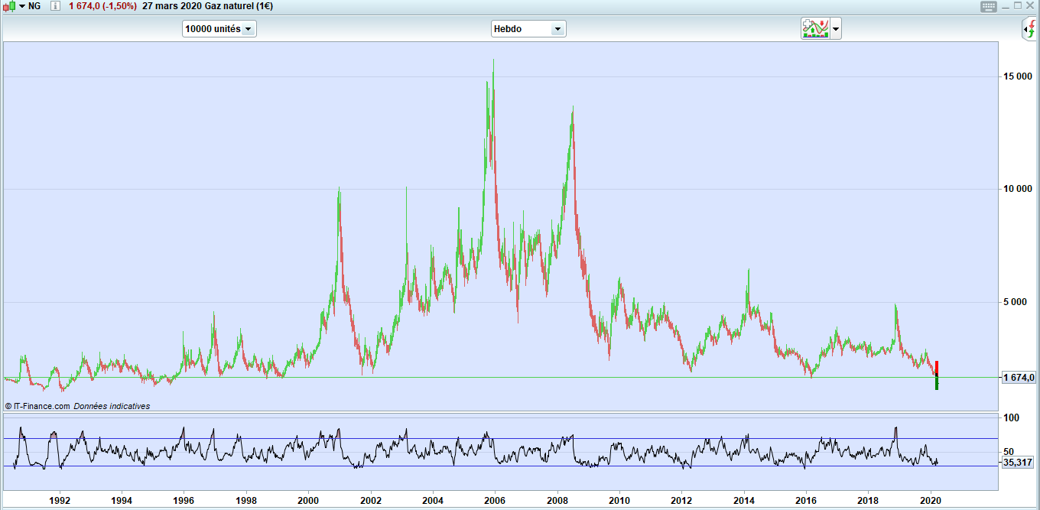The width and height of the screenshot is (1040, 510).
Task: Open the Hebdo timeframe dropdown
Action: point(528,29)
